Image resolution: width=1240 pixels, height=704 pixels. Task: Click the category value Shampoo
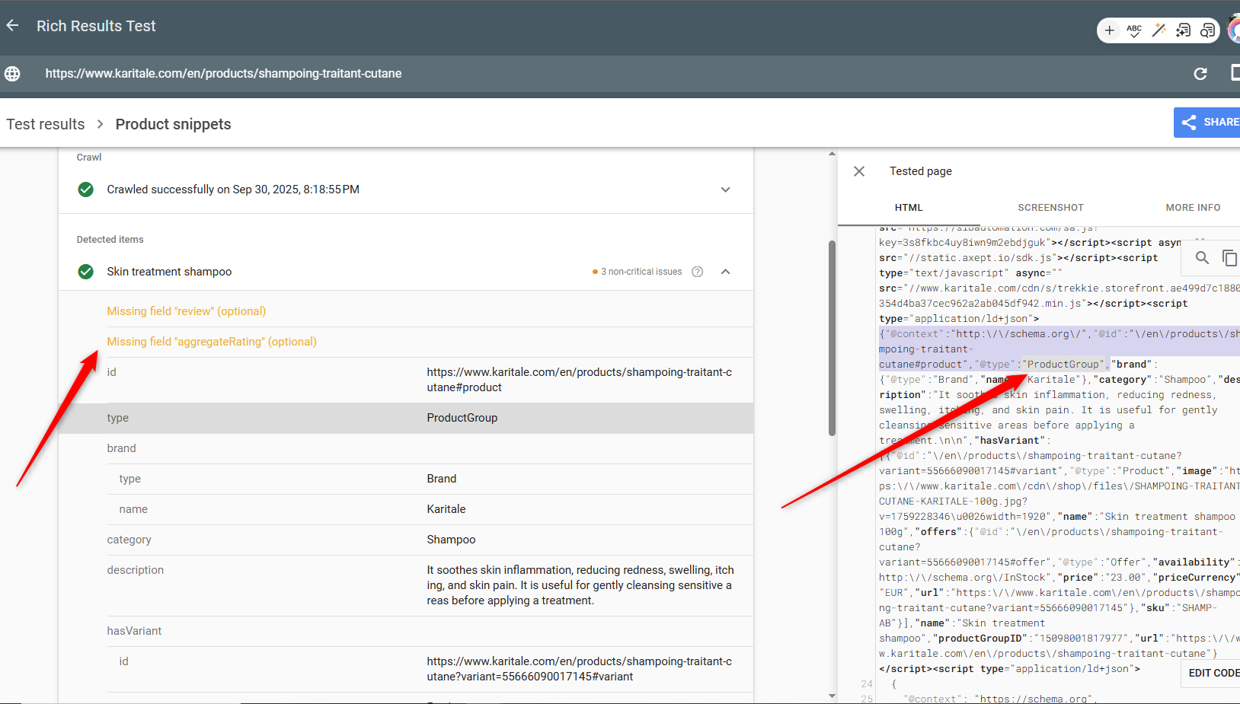[x=451, y=540]
